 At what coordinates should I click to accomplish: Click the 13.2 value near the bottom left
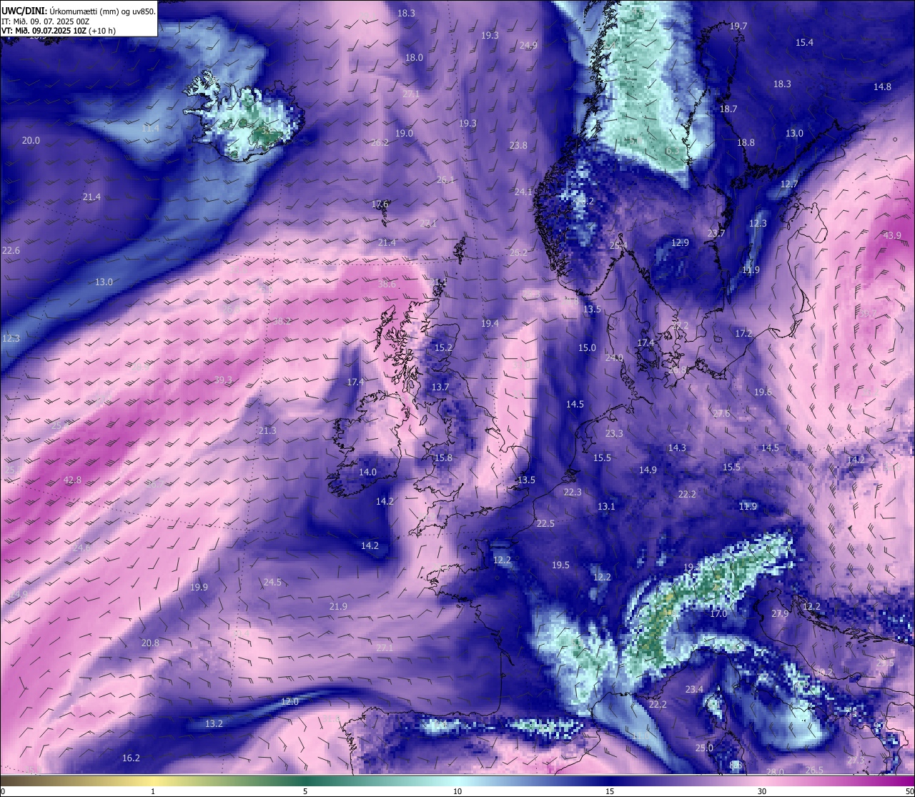pos(214,723)
